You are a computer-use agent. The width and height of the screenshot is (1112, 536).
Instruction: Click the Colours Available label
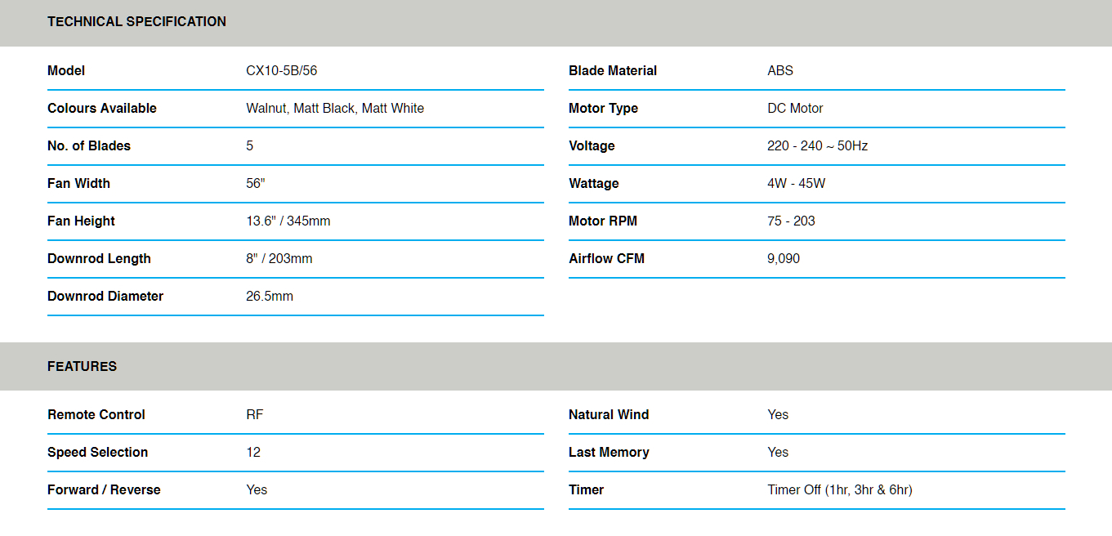(102, 109)
